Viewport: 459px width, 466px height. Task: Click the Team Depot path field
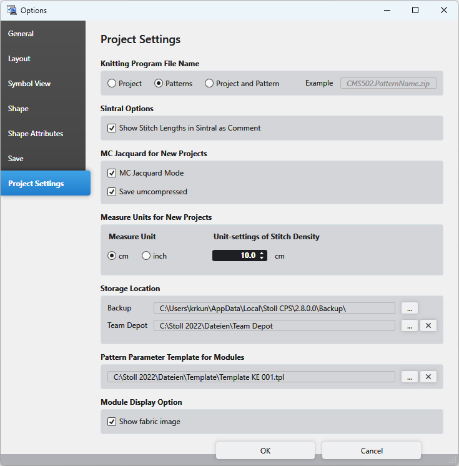point(274,325)
